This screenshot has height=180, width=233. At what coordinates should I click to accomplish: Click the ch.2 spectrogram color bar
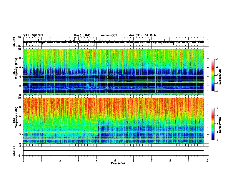tap(213, 124)
